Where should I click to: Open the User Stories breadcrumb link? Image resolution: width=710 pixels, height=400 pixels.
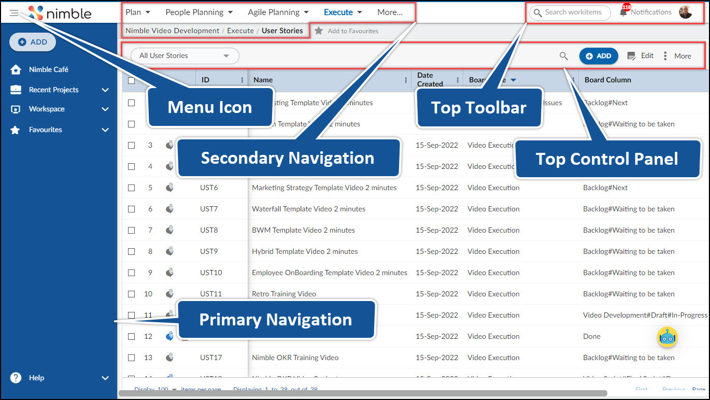tap(283, 31)
